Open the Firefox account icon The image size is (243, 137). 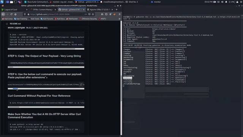click(x=110, y=14)
